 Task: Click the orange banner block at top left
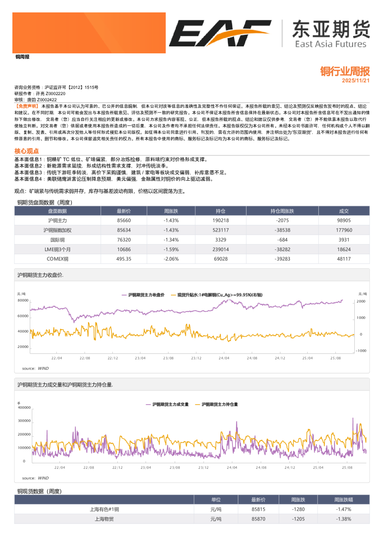click(x=89, y=33)
